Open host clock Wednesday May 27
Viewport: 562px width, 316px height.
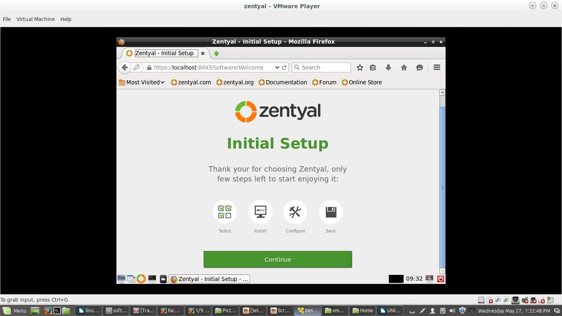click(x=514, y=311)
